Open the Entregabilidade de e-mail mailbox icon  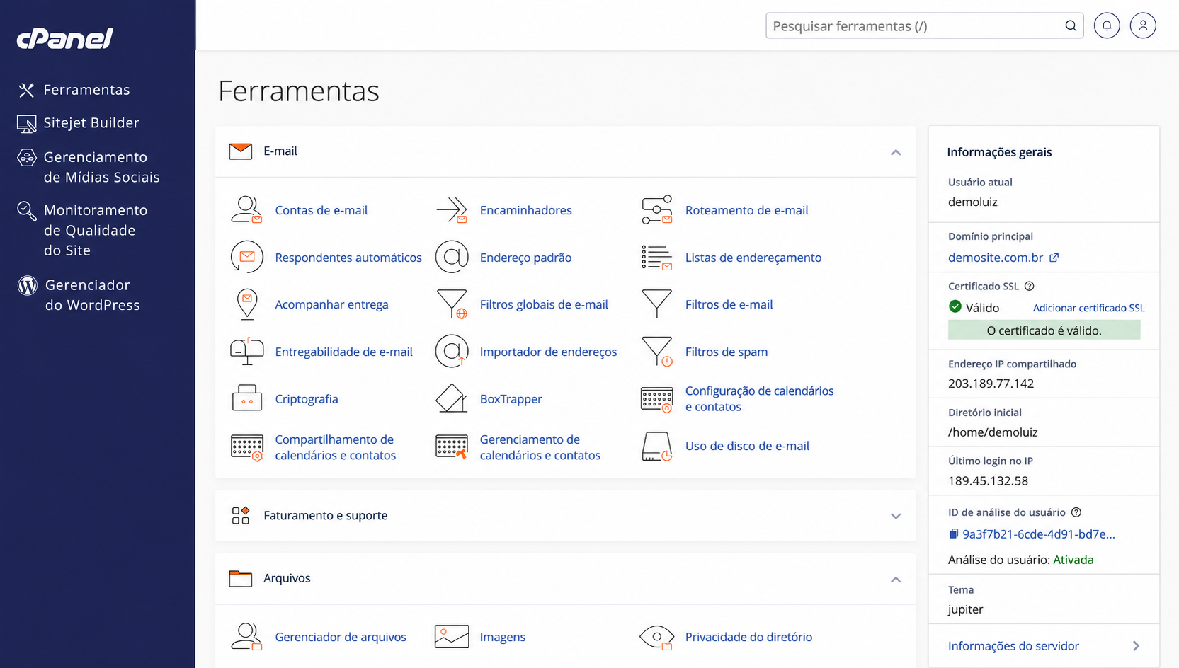click(246, 352)
